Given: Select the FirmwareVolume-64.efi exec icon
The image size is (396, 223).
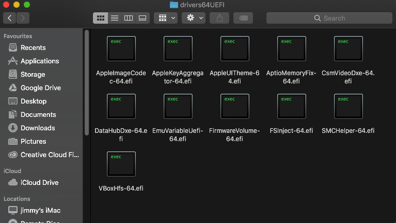Looking at the screenshot, I should pyautogui.click(x=235, y=106).
